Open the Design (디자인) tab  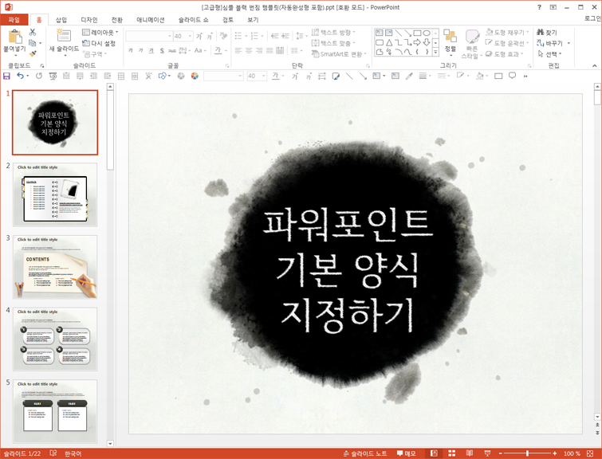click(89, 20)
